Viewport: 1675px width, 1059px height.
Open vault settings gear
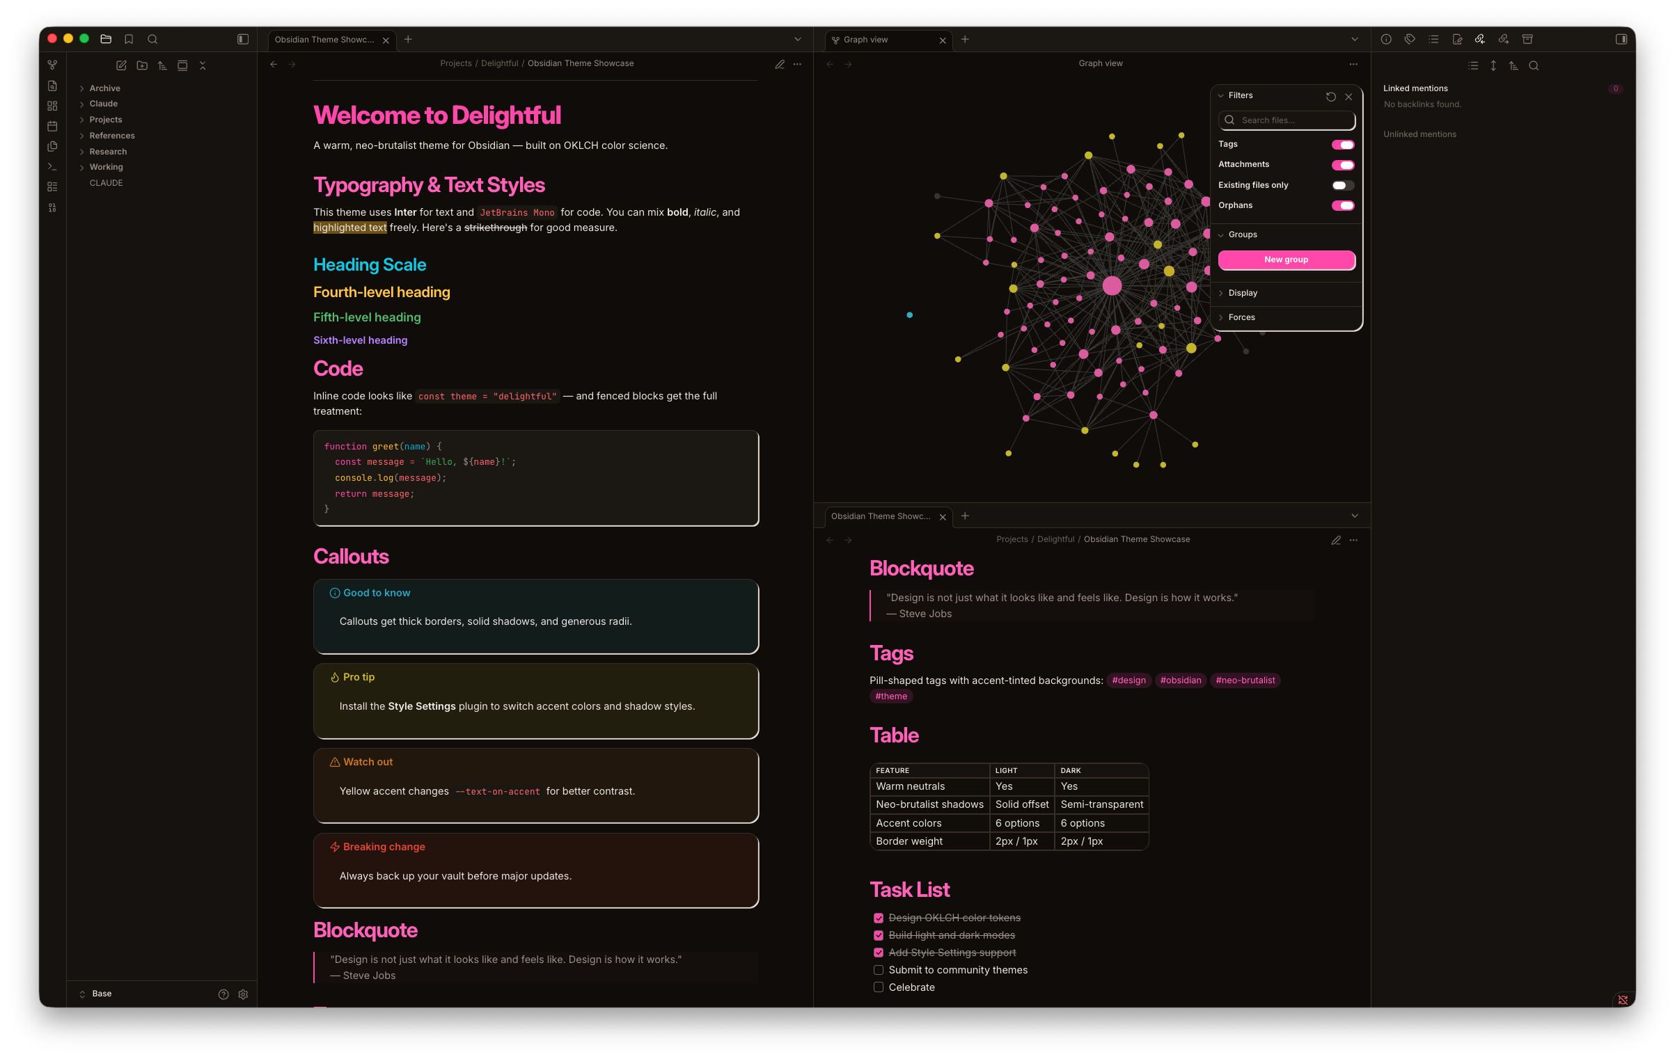pos(243,994)
